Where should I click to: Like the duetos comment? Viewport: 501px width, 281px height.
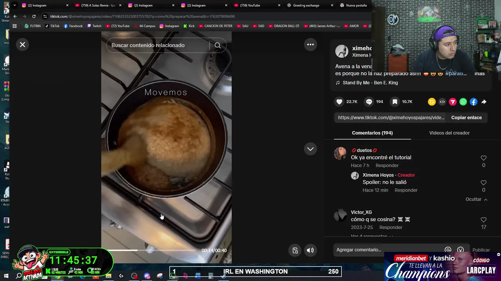(x=483, y=158)
